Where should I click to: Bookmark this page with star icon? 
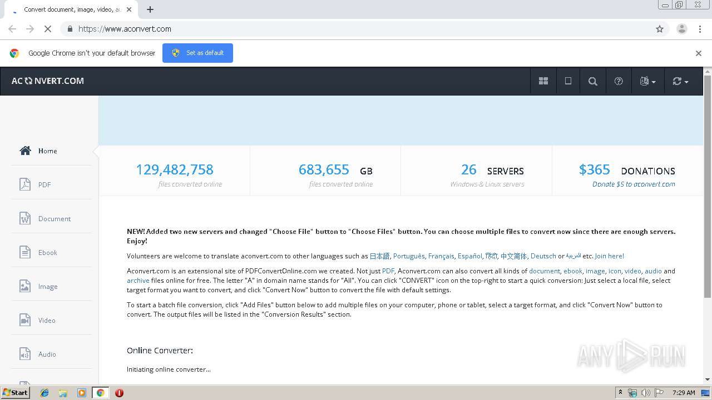point(660,29)
